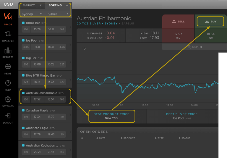This screenshot has height=158, width=227.
Task: Click the upload icon on SELL
Action: (174, 22)
